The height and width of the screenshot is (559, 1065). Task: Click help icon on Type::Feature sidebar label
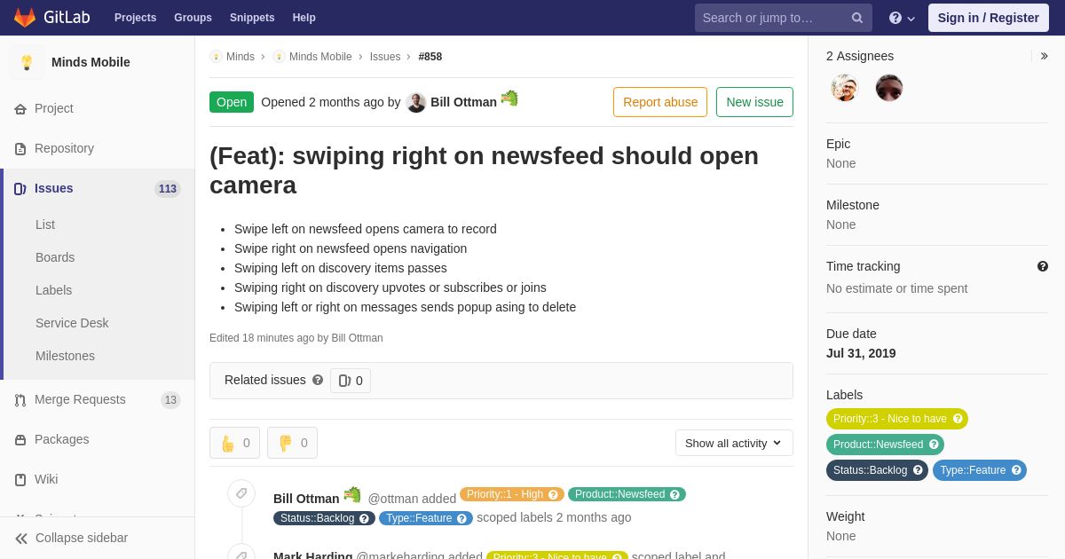pyautogui.click(x=1016, y=470)
